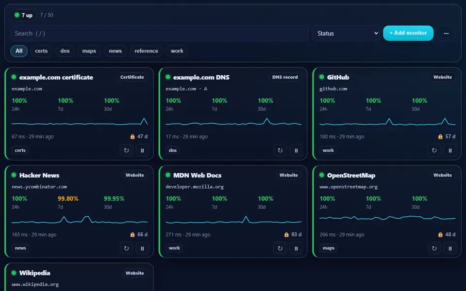This screenshot has height=291, width=466.
Task: Refresh the Hacker News monitor
Action: tap(126, 248)
